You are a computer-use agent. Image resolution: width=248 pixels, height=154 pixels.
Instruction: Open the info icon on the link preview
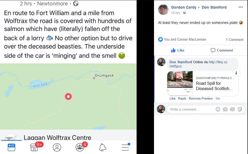236,73
